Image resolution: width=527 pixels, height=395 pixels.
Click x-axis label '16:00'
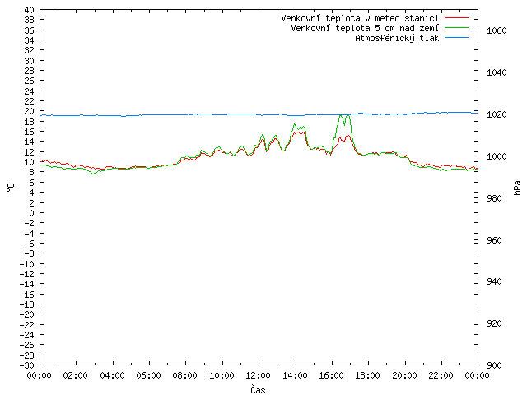[331, 375]
